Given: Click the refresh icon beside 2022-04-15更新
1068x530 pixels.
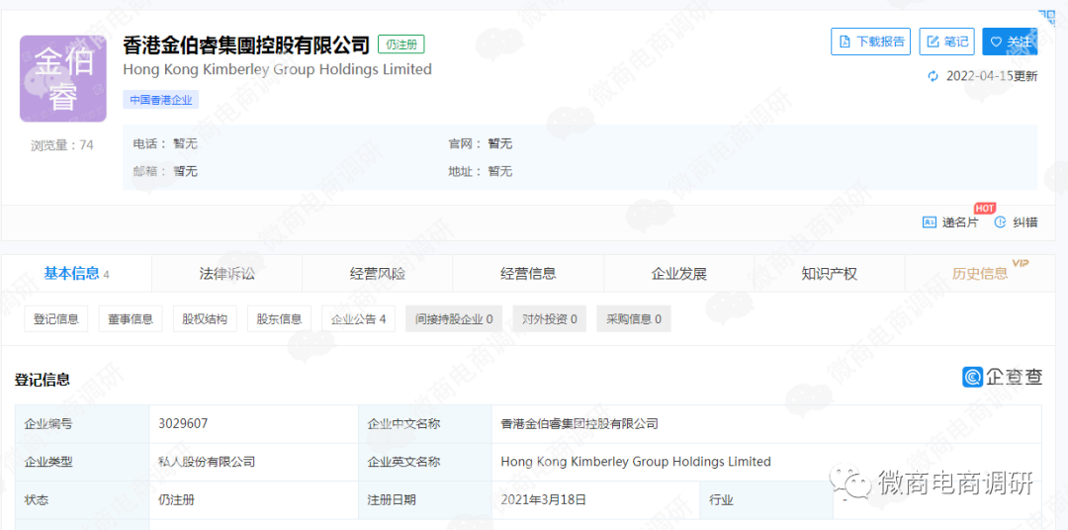Looking at the screenshot, I should (934, 76).
